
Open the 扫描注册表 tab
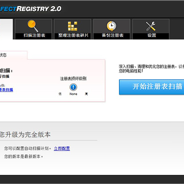(33, 29)
